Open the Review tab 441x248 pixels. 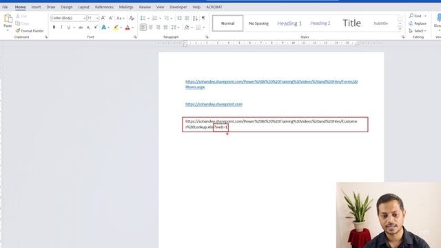coord(145,7)
